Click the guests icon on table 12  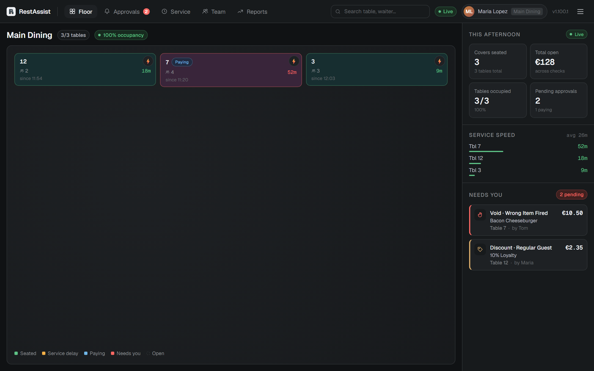(x=22, y=71)
